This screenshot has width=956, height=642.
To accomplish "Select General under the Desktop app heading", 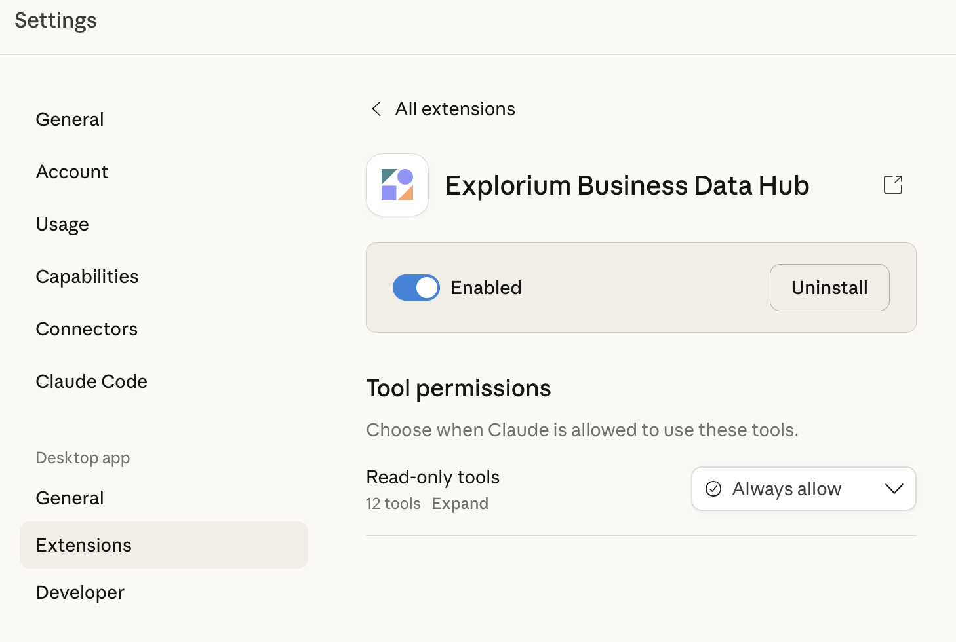I will 70,498.
